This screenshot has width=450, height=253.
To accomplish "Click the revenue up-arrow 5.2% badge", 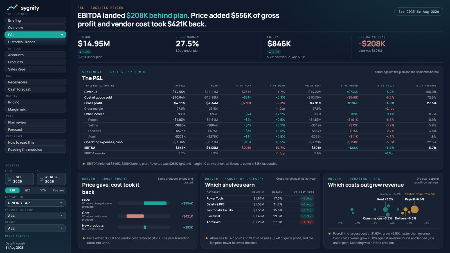I will point(84,52).
